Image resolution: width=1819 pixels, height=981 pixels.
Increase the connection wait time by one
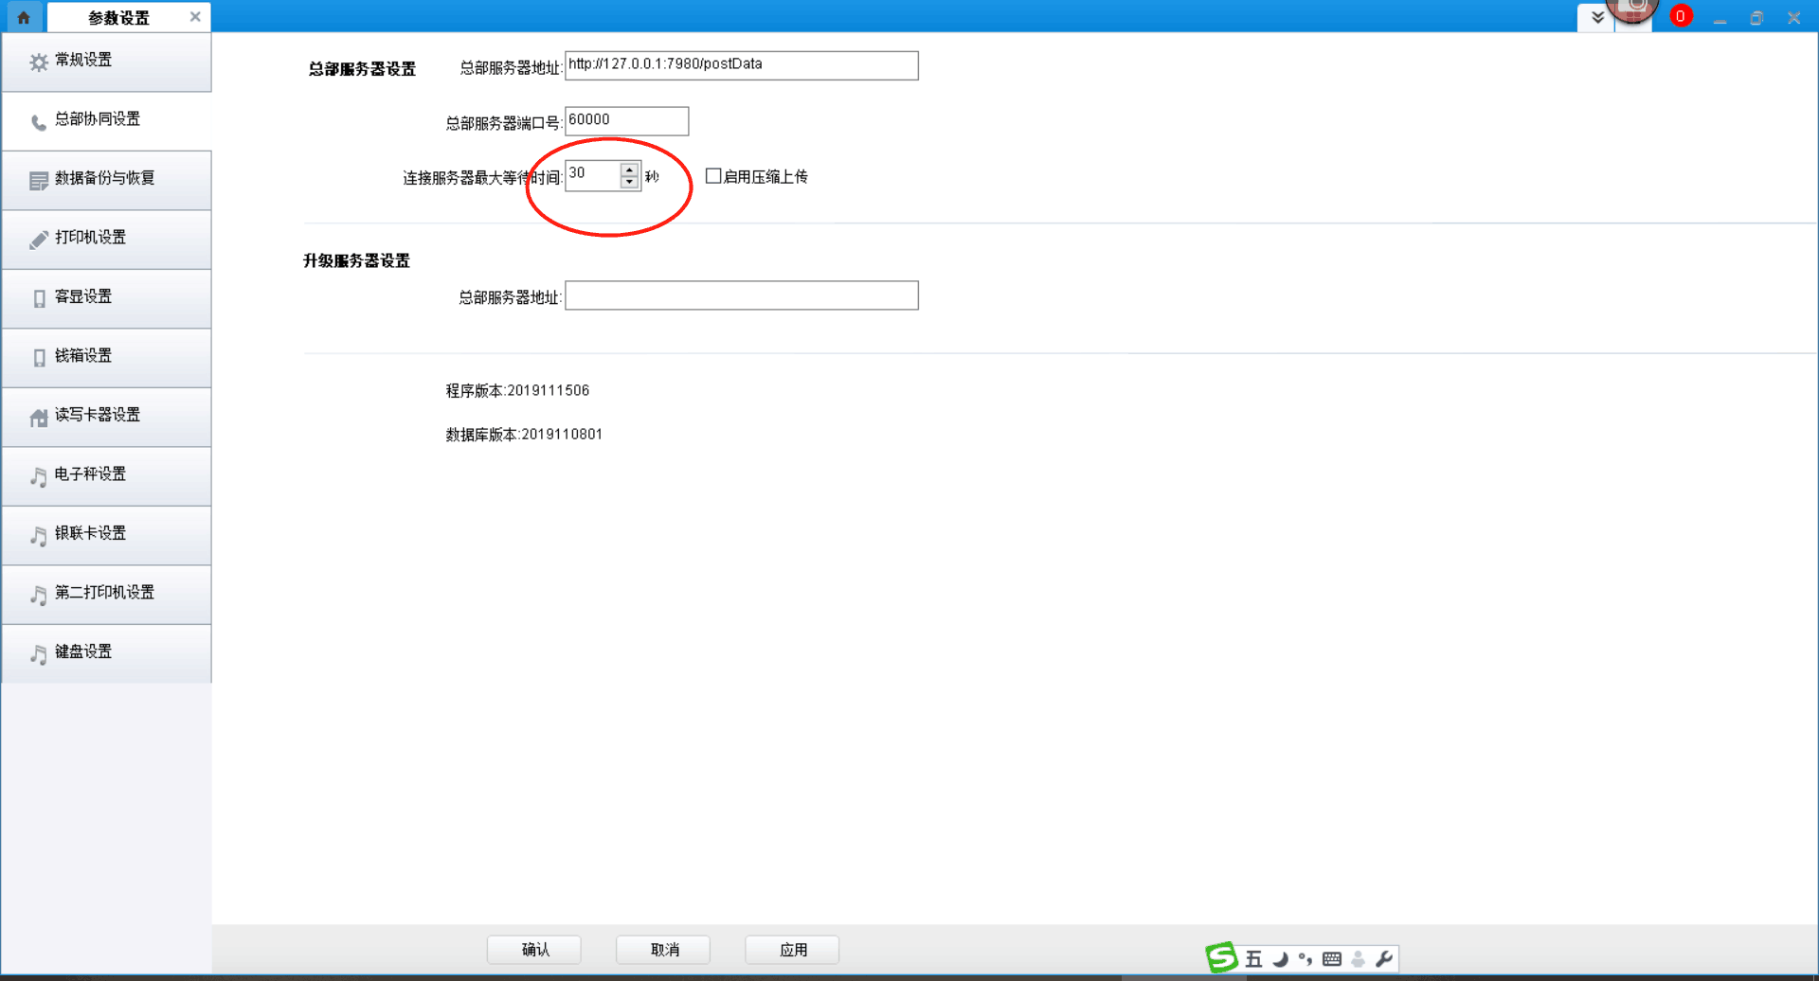coord(629,169)
